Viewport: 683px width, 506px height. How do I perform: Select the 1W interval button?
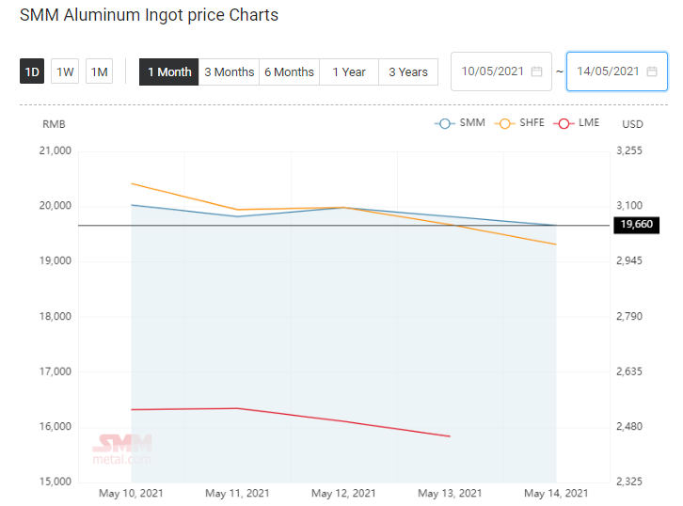coord(65,71)
